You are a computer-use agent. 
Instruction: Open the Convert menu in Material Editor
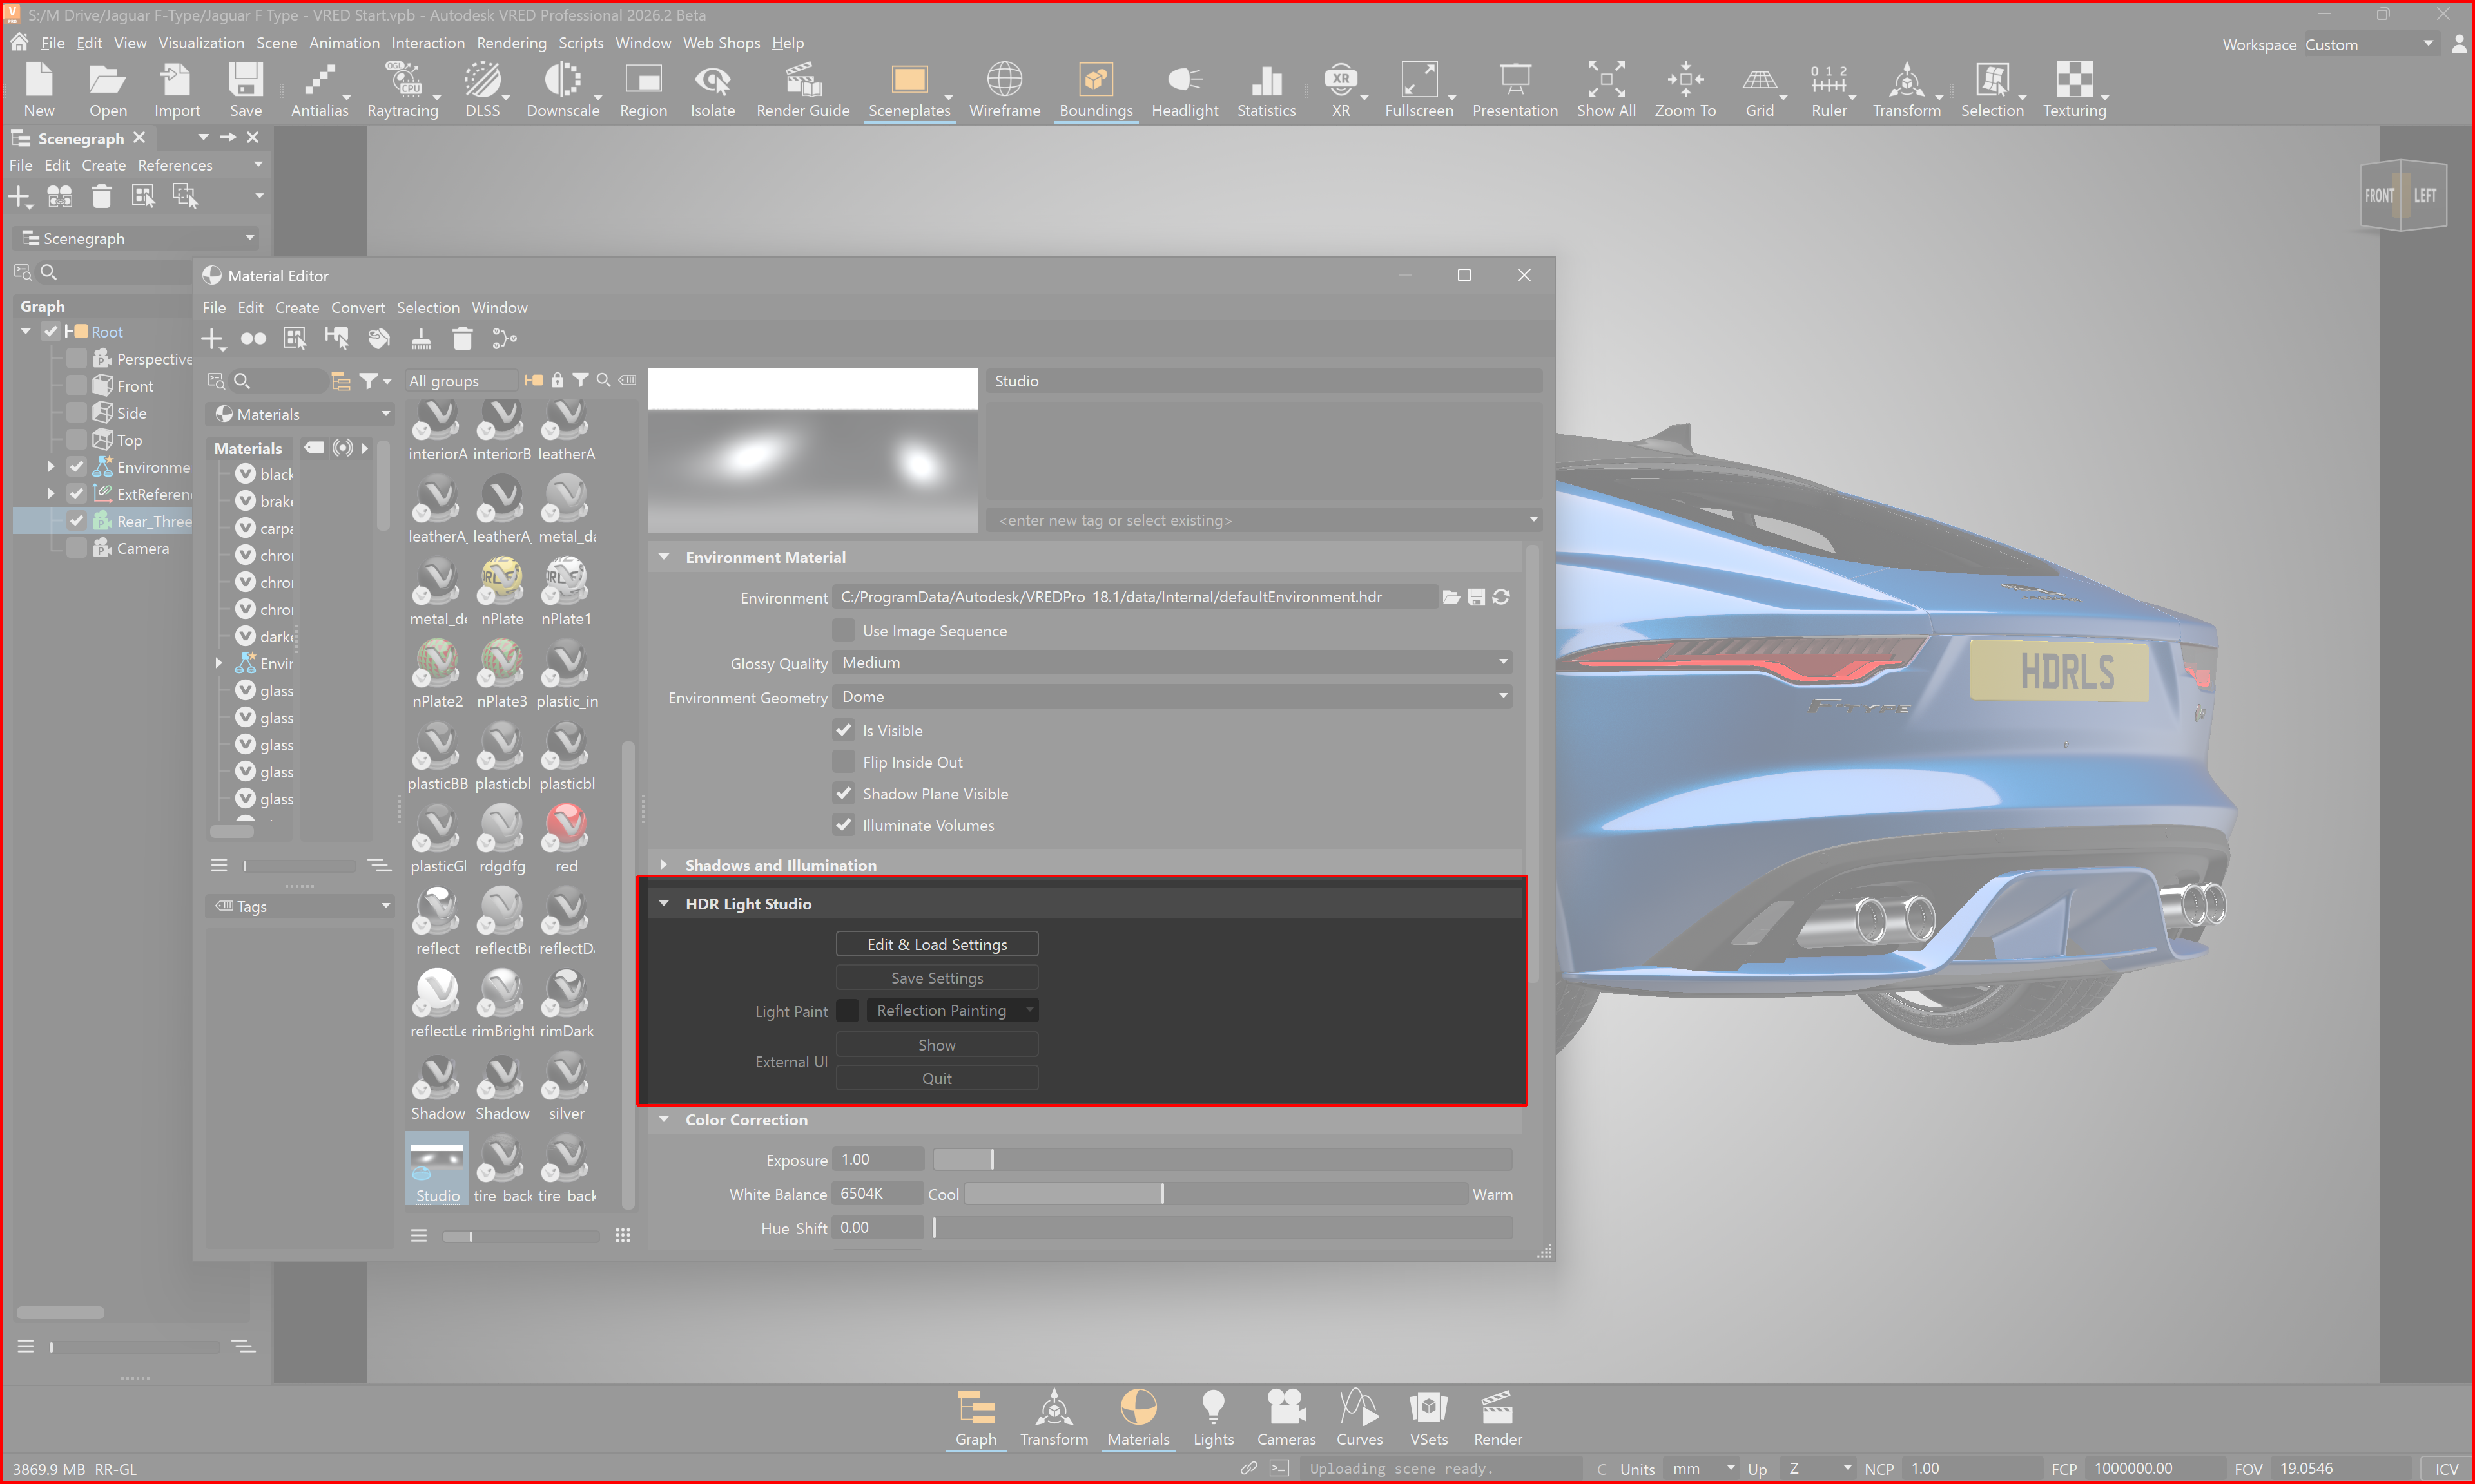click(357, 307)
